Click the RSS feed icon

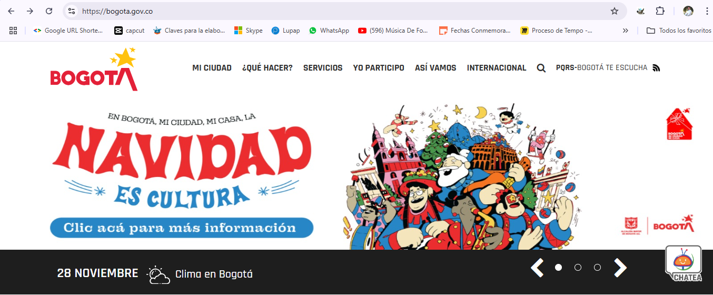pyautogui.click(x=656, y=68)
